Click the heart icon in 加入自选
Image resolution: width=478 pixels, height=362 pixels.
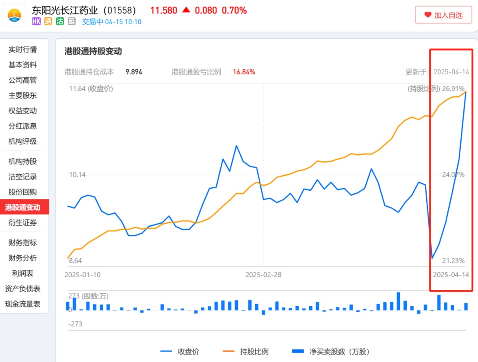coord(428,15)
